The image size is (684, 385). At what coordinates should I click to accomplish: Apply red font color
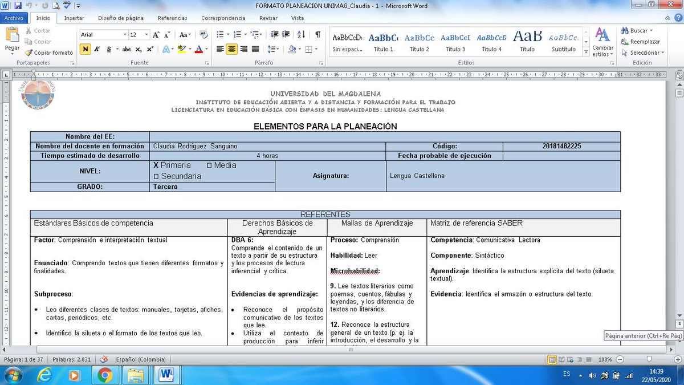pyautogui.click(x=198, y=49)
